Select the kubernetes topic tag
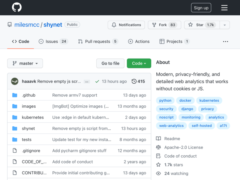The width and height of the screenshot is (240, 180). 209,100
